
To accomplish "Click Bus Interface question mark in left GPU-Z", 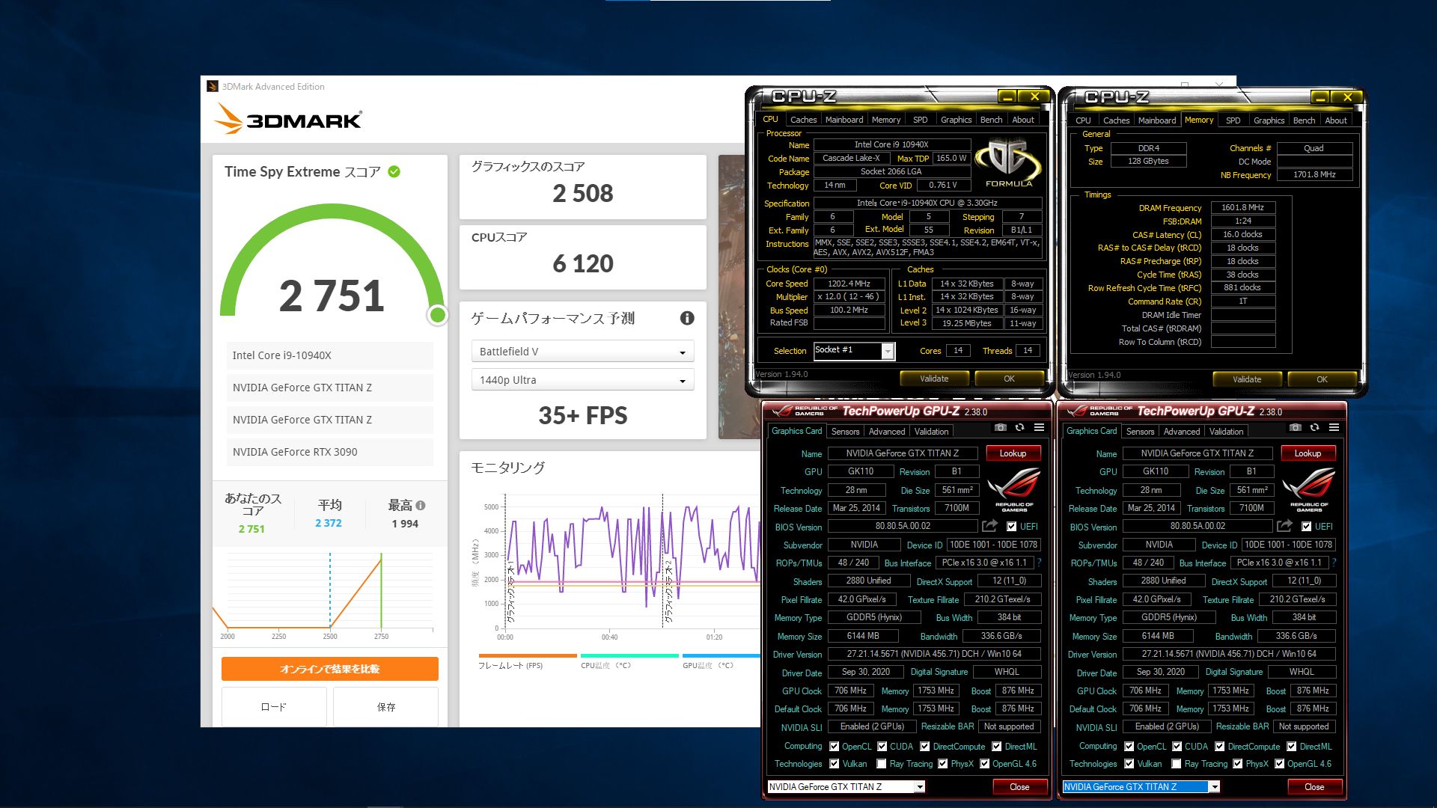I will click(x=1039, y=563).
